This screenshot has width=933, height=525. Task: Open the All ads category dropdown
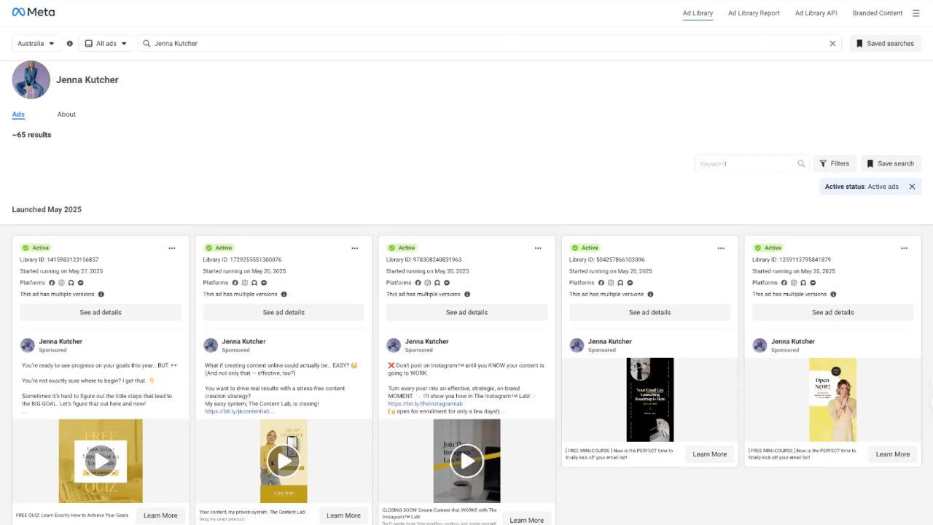[106, 44]
